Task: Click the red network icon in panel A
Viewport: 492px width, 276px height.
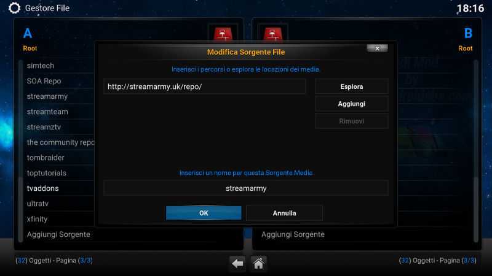Action: 223,34
